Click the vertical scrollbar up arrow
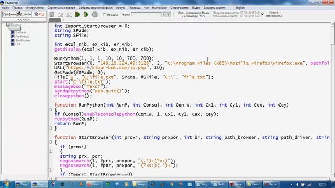Screen dimensions: 335x188 [x=333, y=25]
